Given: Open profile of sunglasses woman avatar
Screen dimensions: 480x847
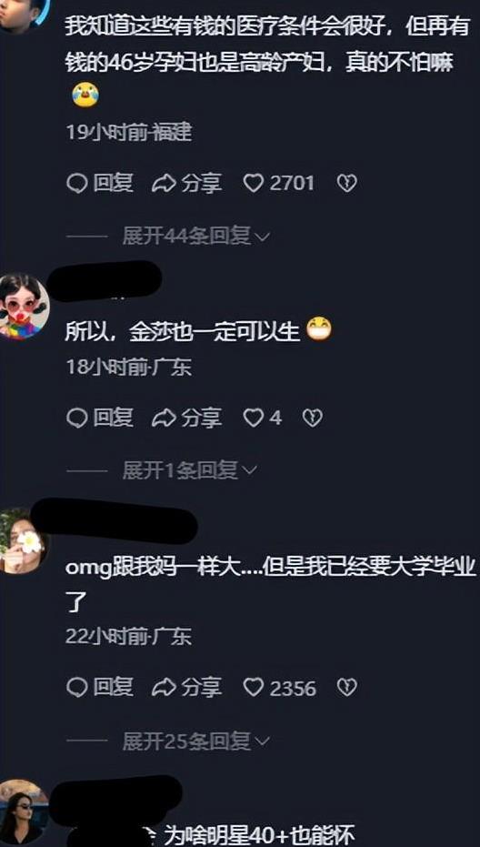Looking at the screenshot, I should (23, 812).
